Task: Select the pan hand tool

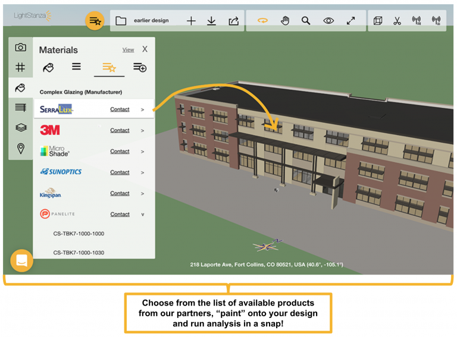Action: [285, 21]
